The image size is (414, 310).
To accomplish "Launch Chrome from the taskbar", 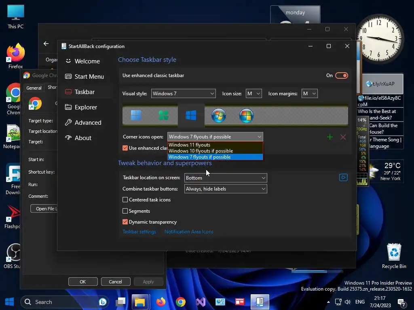I will 181,302.
